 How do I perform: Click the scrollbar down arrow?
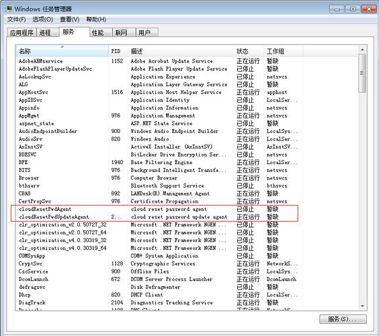pos(362,306)
